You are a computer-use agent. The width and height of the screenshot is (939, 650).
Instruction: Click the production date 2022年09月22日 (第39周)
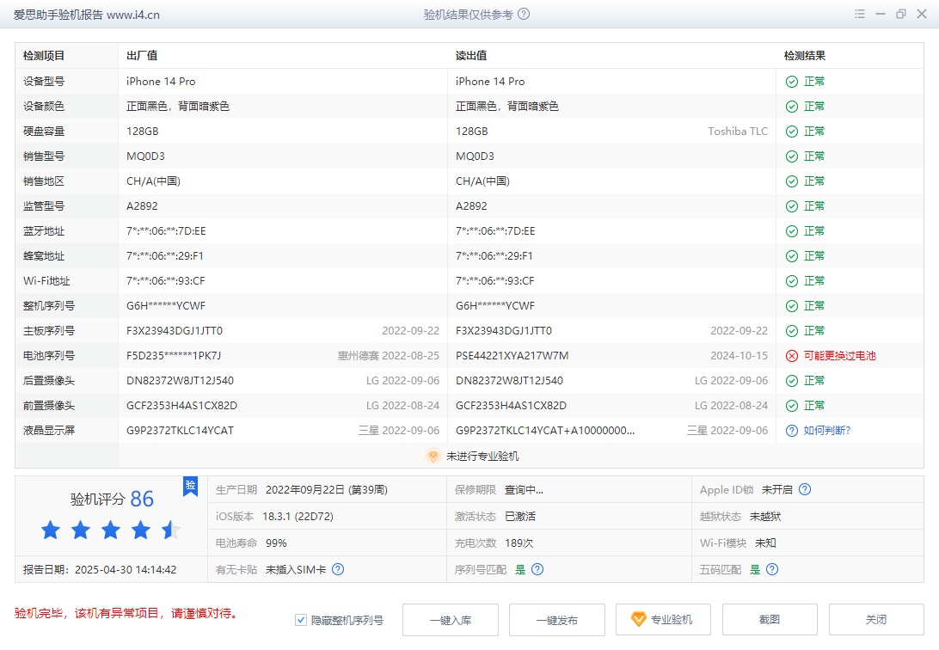327,490
